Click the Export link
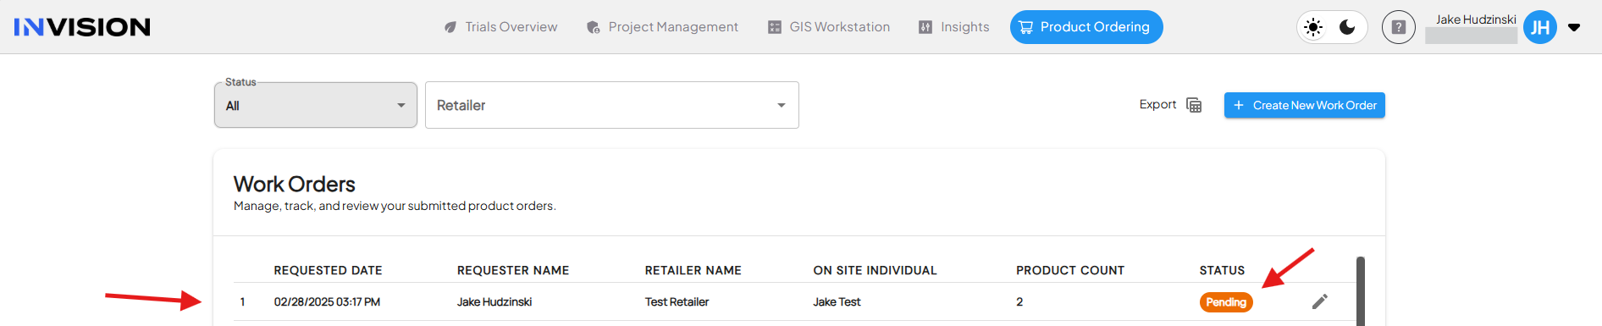 [x=1157, y=104]
